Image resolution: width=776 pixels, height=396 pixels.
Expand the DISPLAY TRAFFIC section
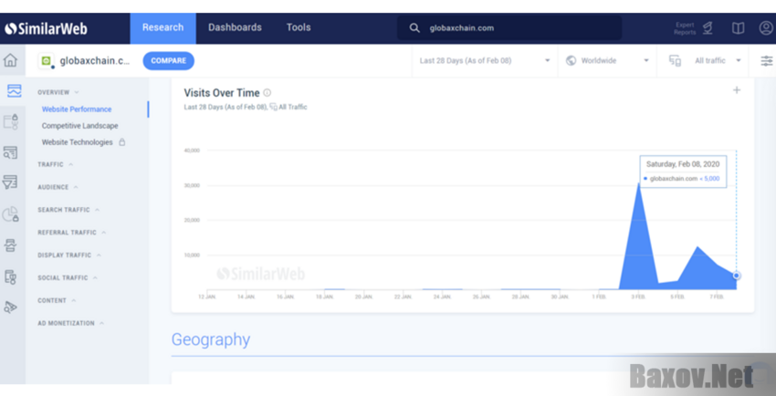click(x=69, y=255)
